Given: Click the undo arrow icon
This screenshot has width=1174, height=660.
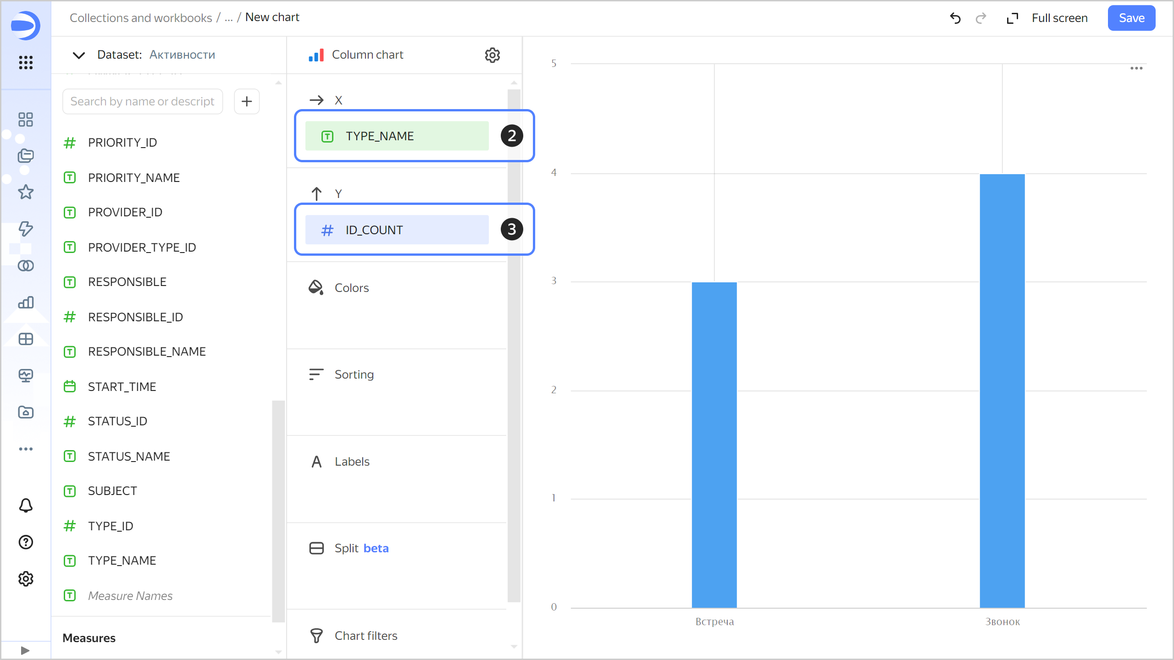Looking at the screenshot, I should coord(955,18).
